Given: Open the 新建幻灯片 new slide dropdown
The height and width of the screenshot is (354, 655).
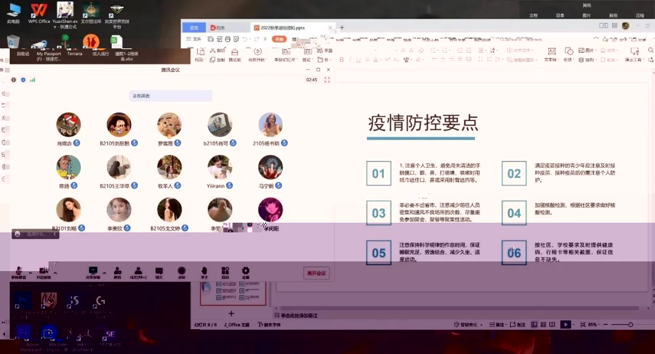Looking at the screenshot, I should point(286,54).
